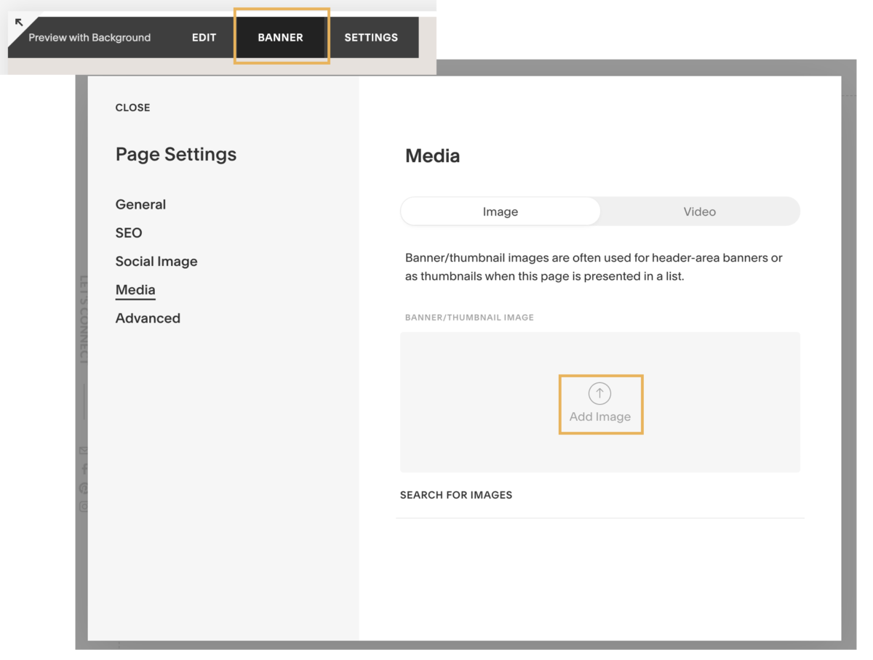Click the dimmed Pinterest icon
Screen dimensions: 873x660
pos(83,488)
